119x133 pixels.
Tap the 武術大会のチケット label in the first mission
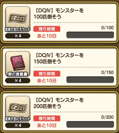(18, 29)
